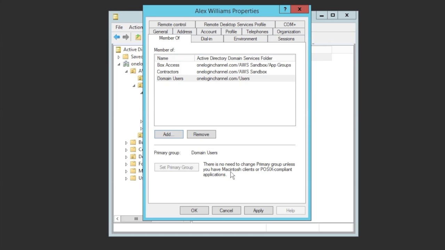
Task: Click the Add... button
Action: [x=169, y=134]
